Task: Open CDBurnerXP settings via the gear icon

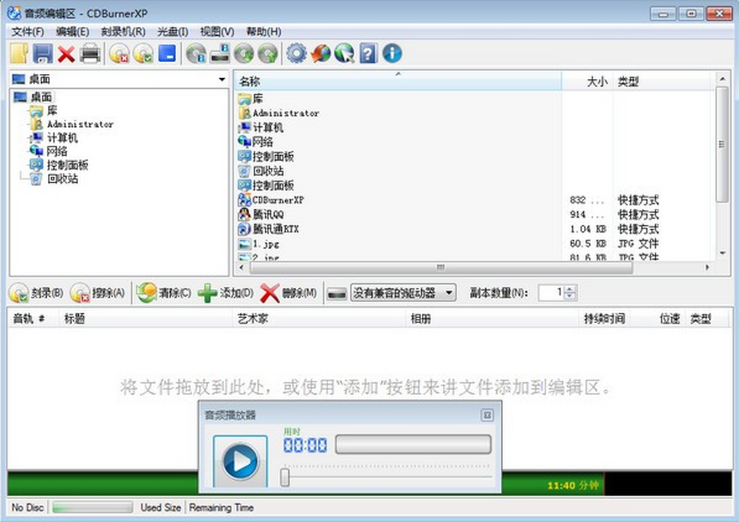Action: 296,54
